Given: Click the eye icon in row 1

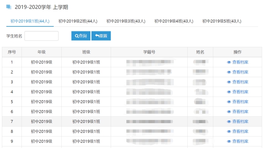Looking at the screenshot, I should point(229,62).
